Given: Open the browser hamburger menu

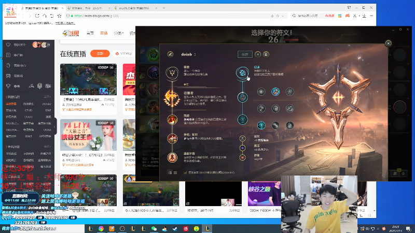Looking at the screenshot, I should click(371, 16).
